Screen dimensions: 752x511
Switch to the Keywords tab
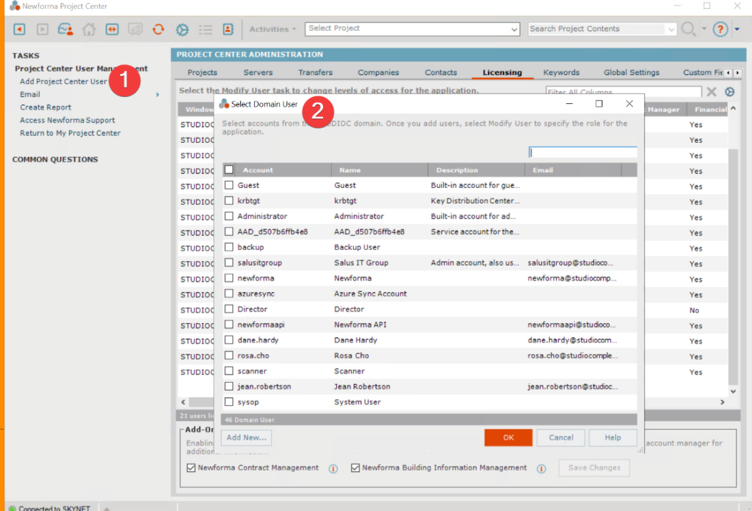(561, 72)
